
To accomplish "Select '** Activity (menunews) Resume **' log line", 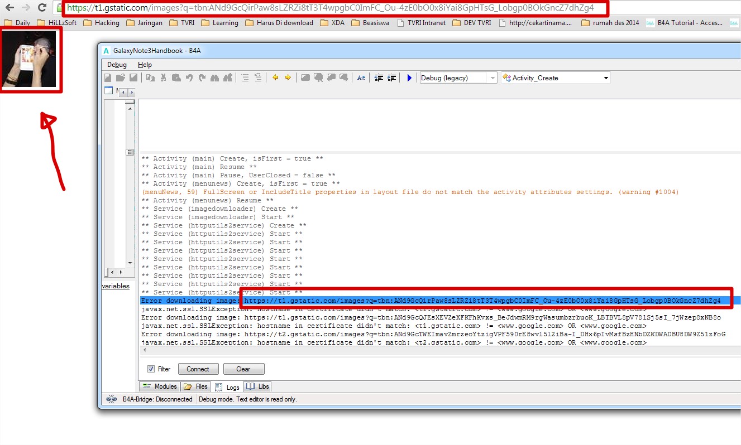I will click(207, 200).
